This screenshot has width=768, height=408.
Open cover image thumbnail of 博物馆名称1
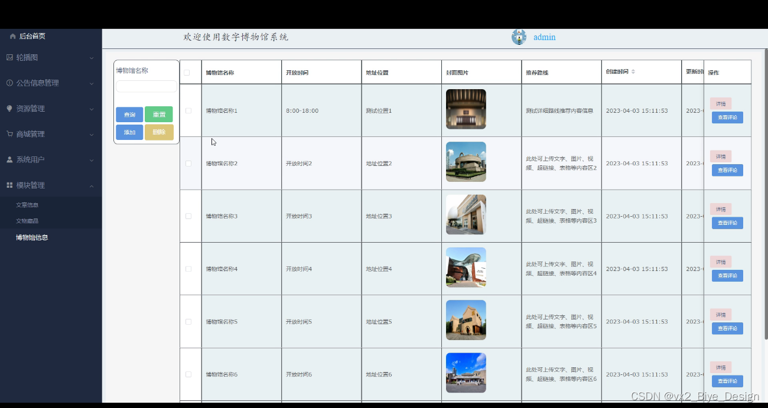(x=466, y=109)
